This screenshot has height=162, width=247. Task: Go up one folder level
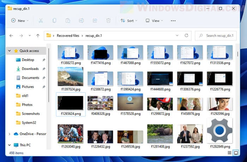point(38,35)
